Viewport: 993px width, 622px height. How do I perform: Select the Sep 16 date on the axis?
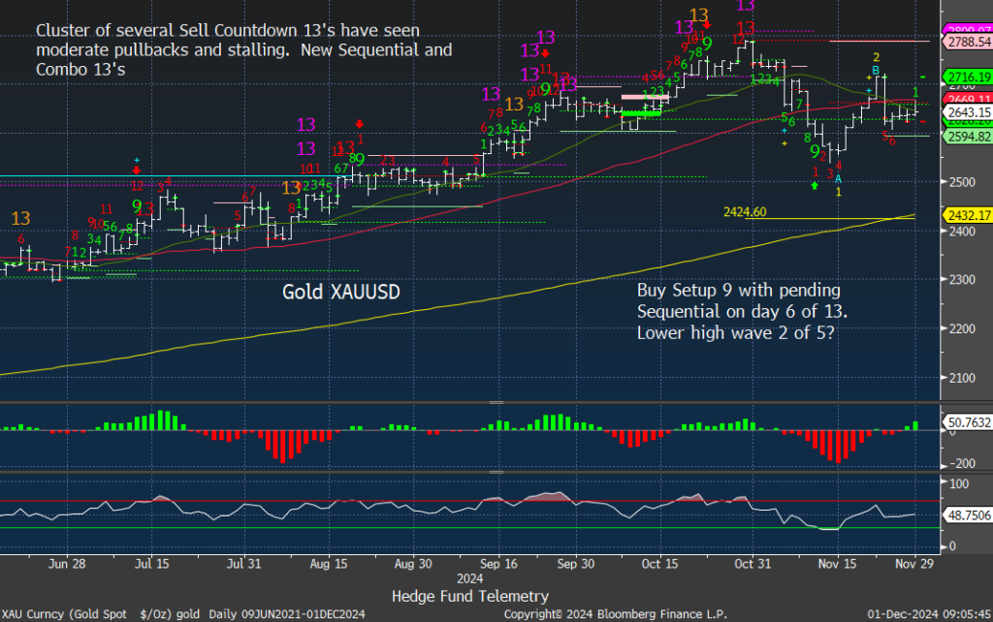[497, 562]
